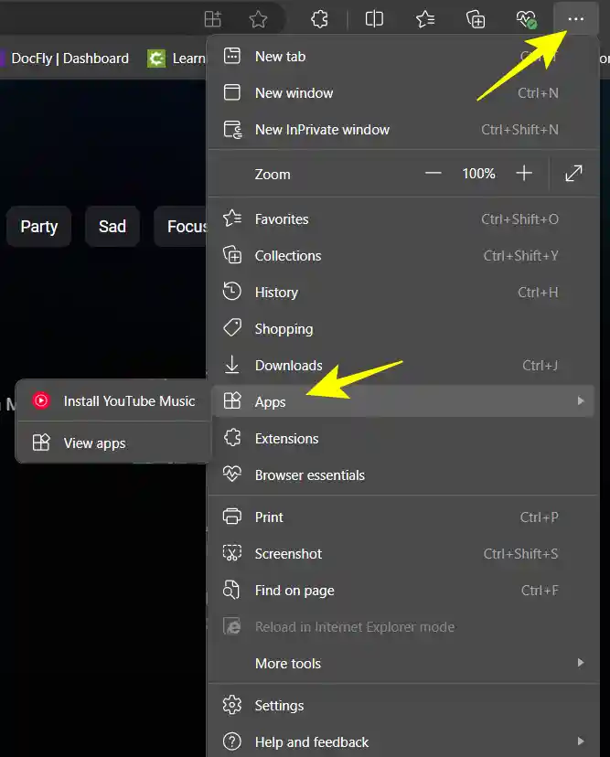Open Extensions from the menu

click(x=403, y=438)
